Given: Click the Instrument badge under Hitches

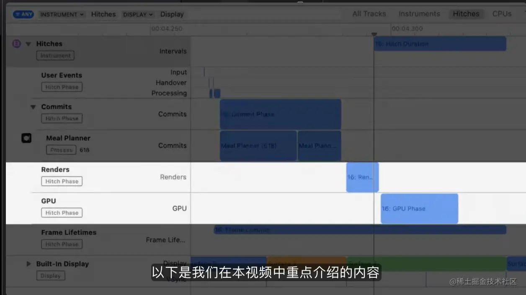Looking at the screenshot, I should 55,55.
